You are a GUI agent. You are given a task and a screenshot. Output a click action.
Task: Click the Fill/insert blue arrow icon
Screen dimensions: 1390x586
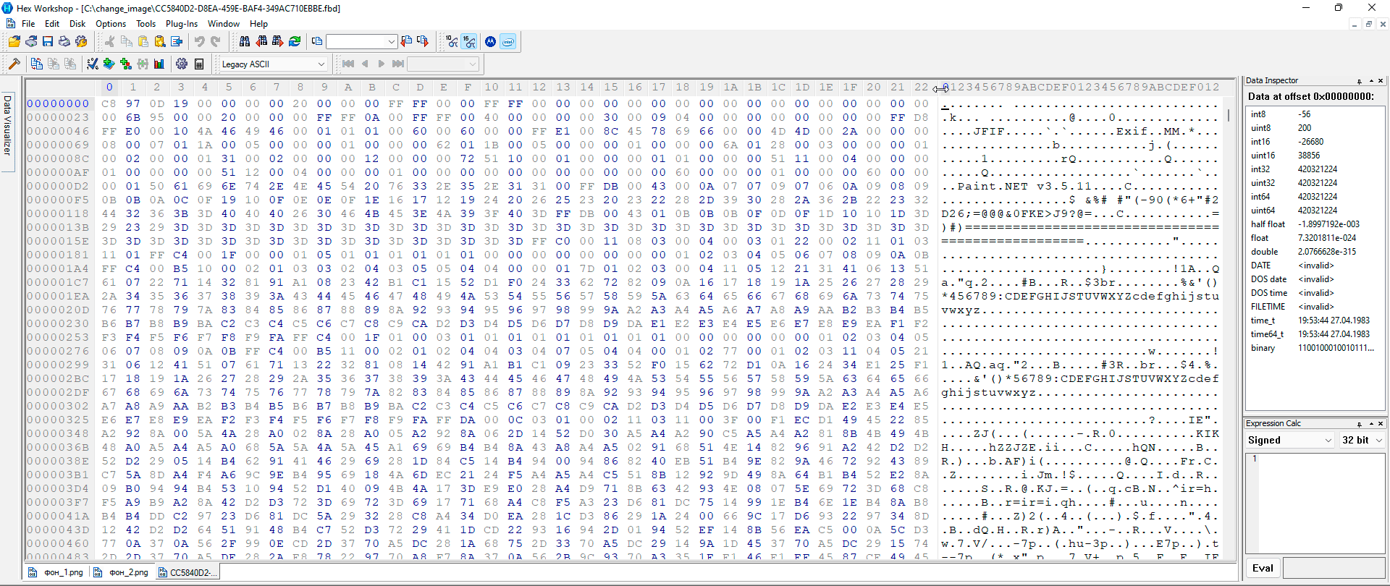tap(177, 42)
